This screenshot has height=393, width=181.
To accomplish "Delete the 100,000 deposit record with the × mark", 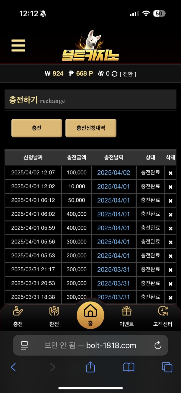I will coord(170,172).
